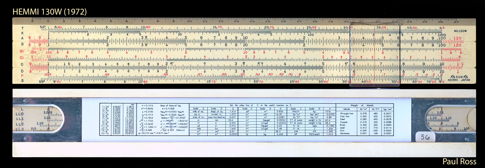The height and width of the screenshot is (168, 485).
Task: Click the "π=3.1416" constant
Action: coord(148,105)
